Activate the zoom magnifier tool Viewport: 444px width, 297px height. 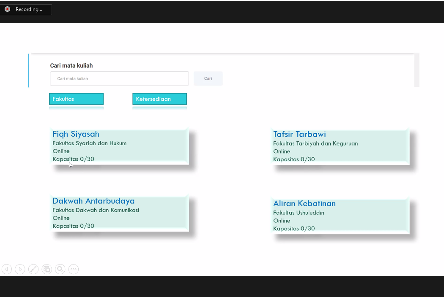60,269
